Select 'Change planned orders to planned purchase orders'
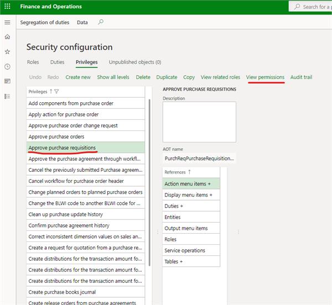The height and width of the screenshot is (305, 332). [x=86, y=192]
